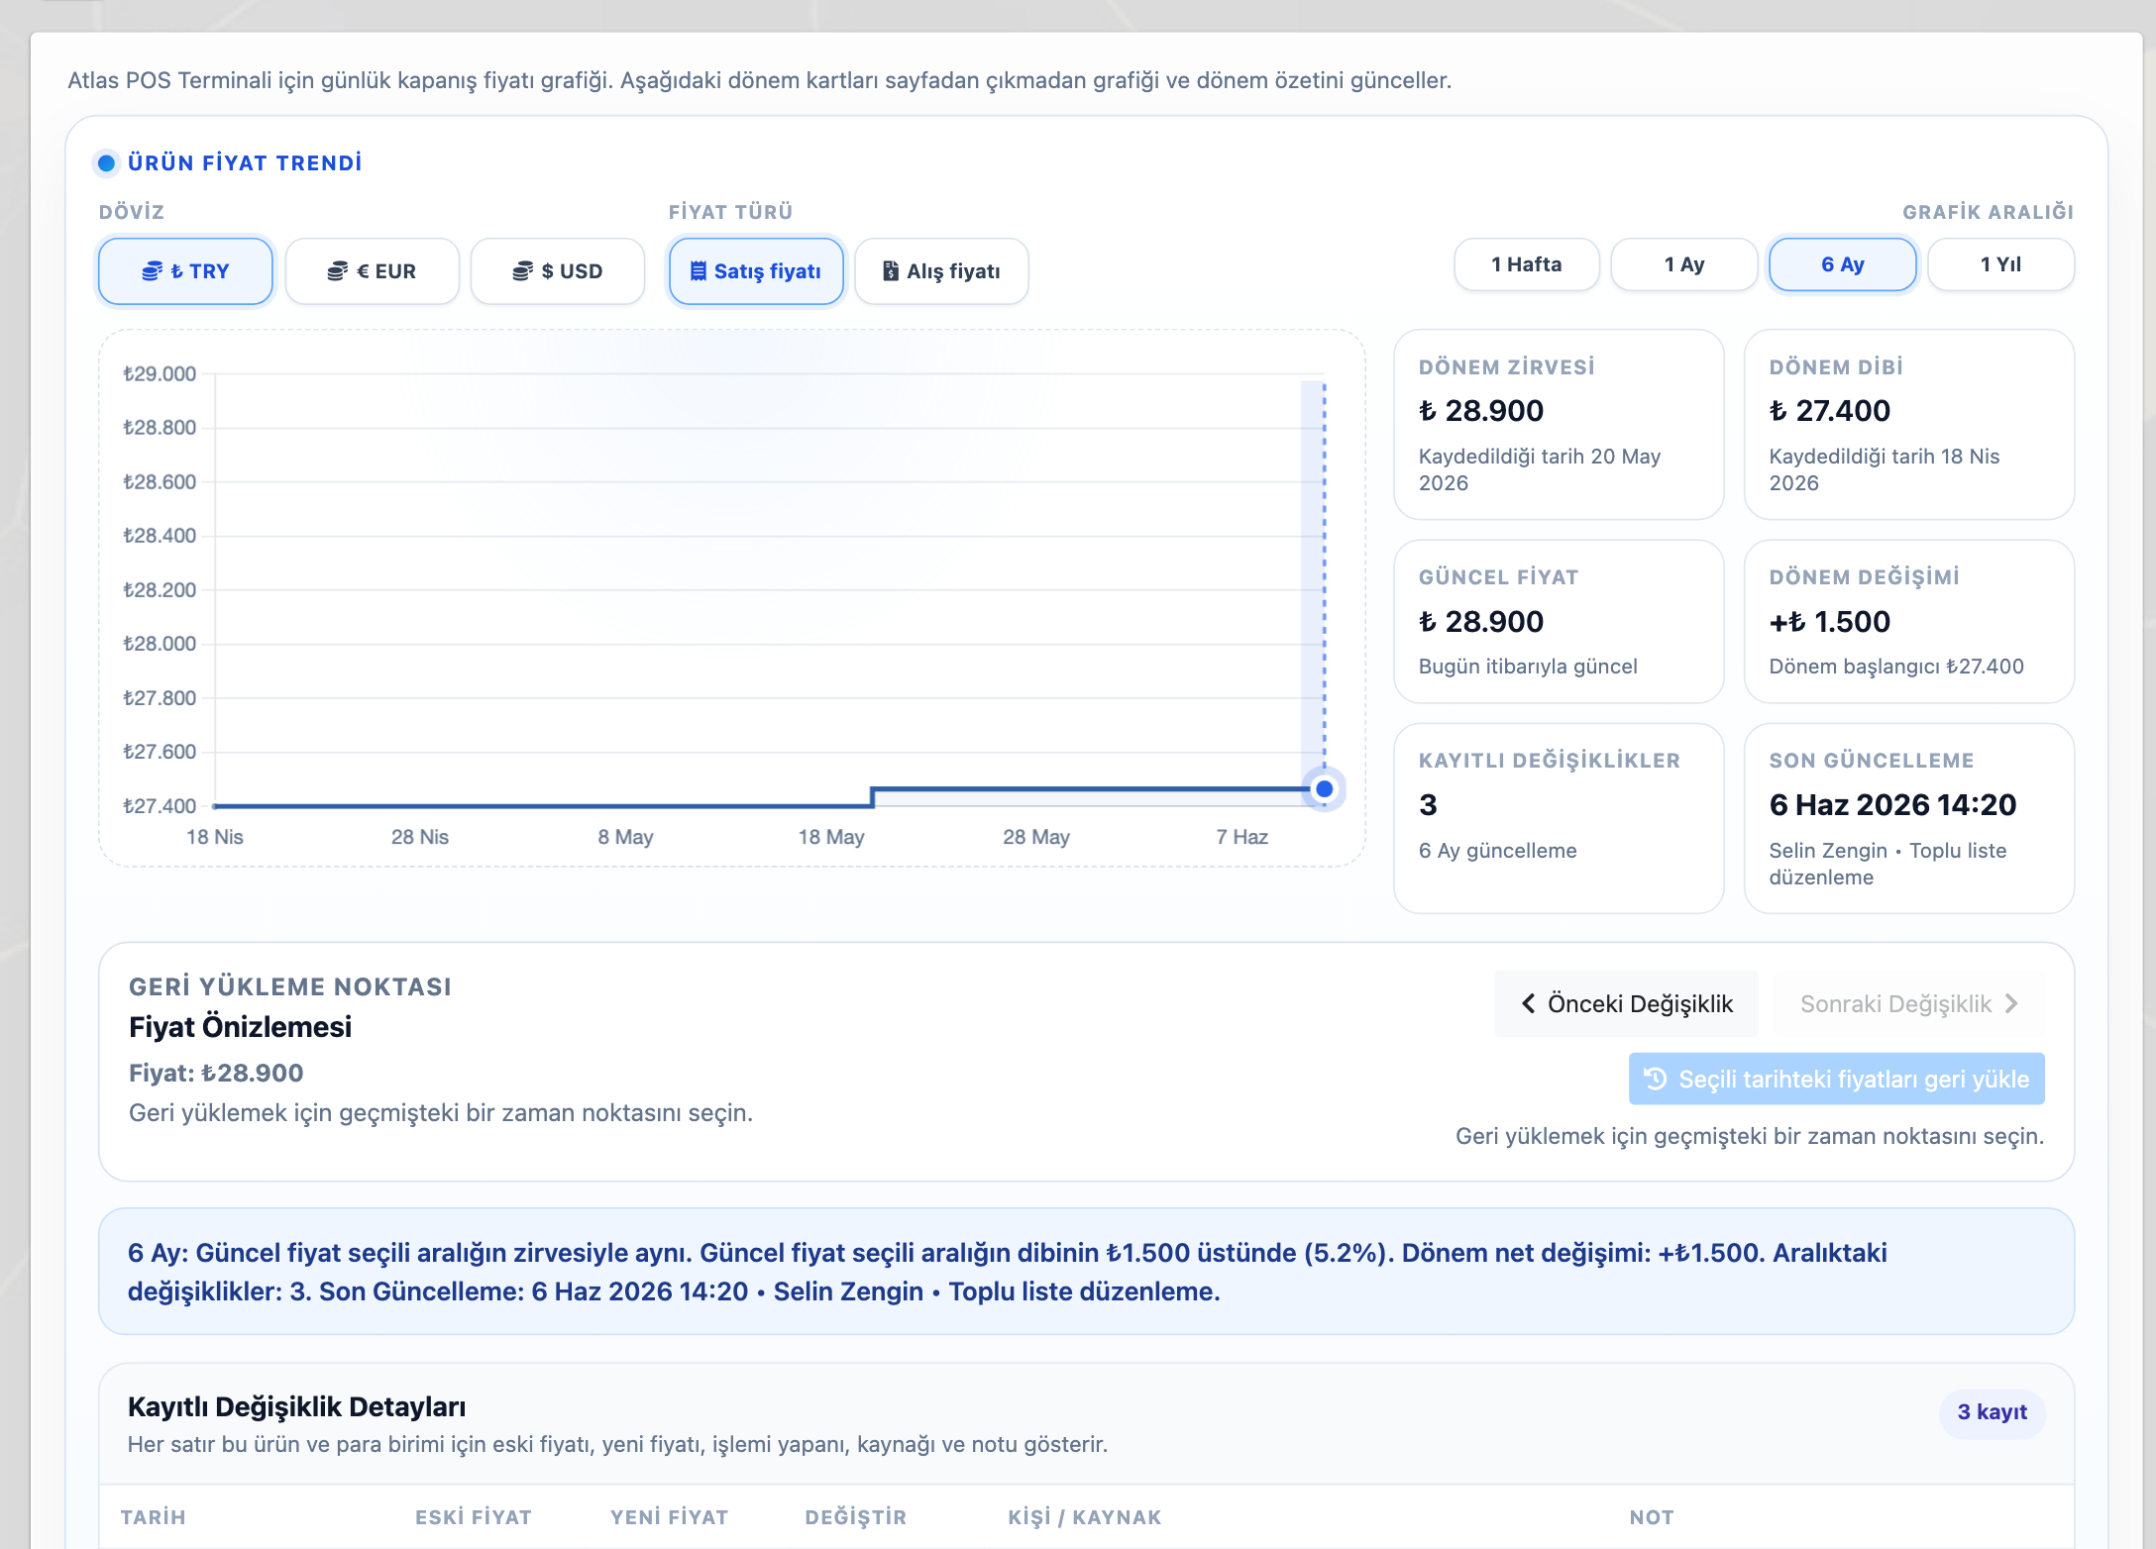Set chart range to 1 Ay
Viewport: 2156px width, 1549px height.
pos(1684,264)
